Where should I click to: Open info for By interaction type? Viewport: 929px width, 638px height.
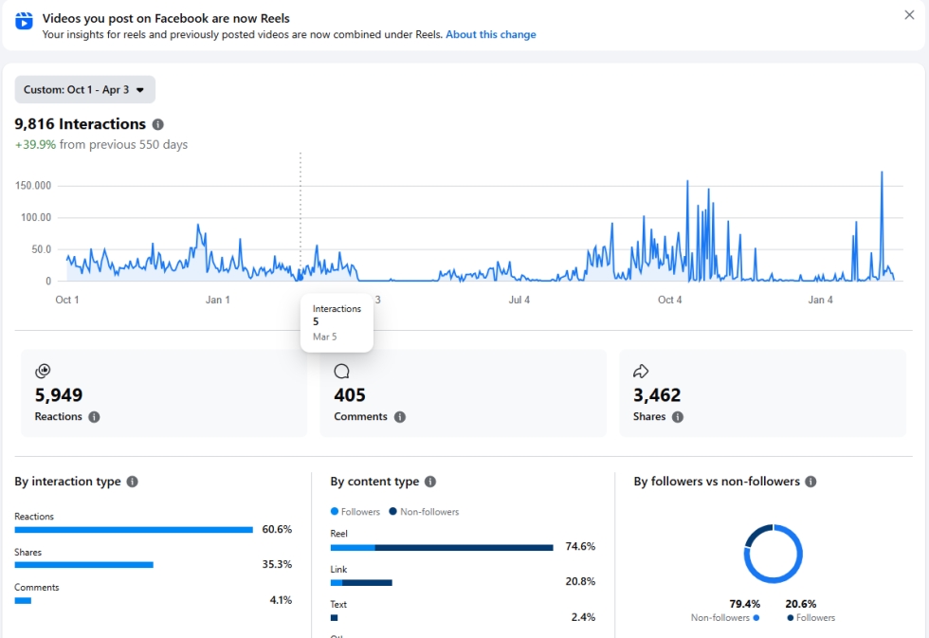click(x=132, y=482)
